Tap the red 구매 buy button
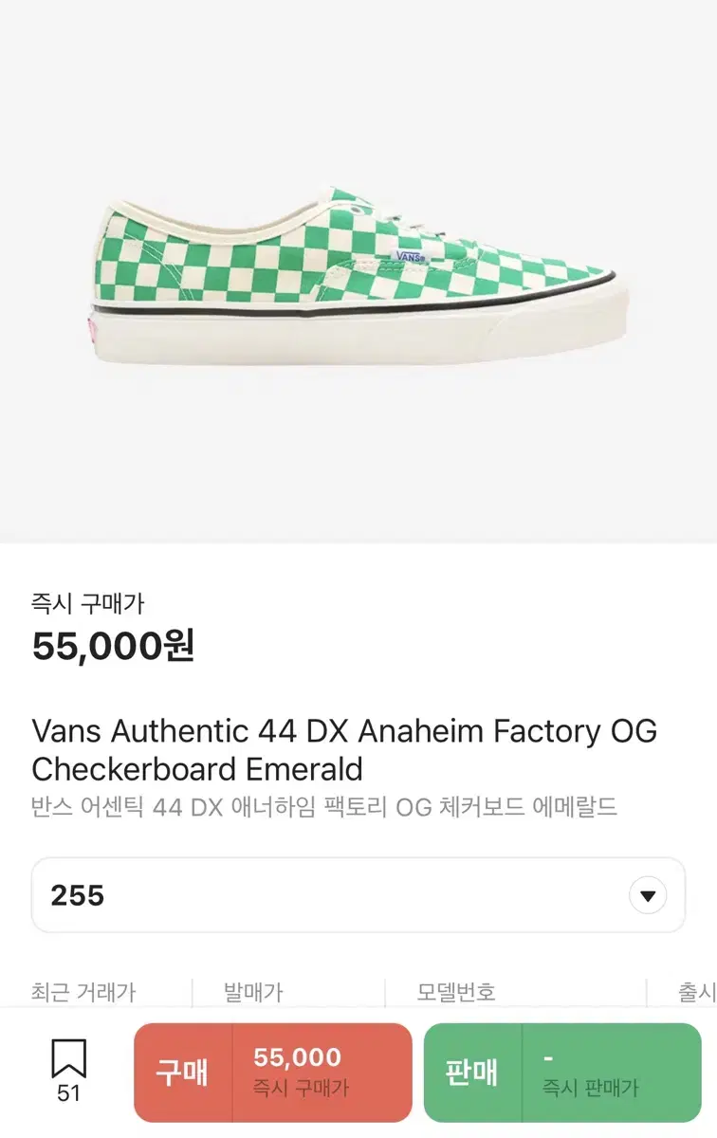The image size is (717, 1138). pyautogui.click(x=183, y=1073)
